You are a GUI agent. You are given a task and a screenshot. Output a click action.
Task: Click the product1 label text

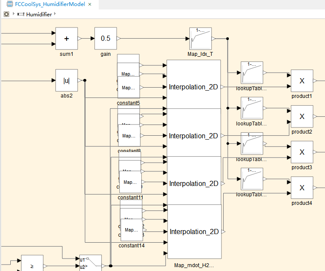pos(301,96)
